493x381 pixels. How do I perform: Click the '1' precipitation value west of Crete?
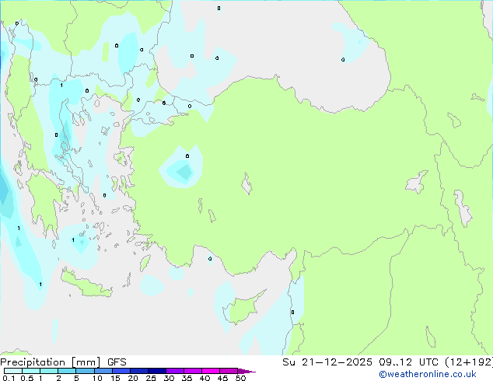[x=40, y=284]
